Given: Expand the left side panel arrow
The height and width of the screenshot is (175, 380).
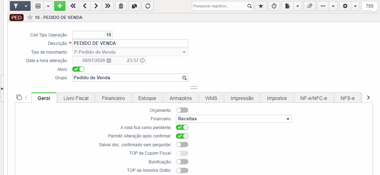Looking at the screenshot, I should coord(2,89).
